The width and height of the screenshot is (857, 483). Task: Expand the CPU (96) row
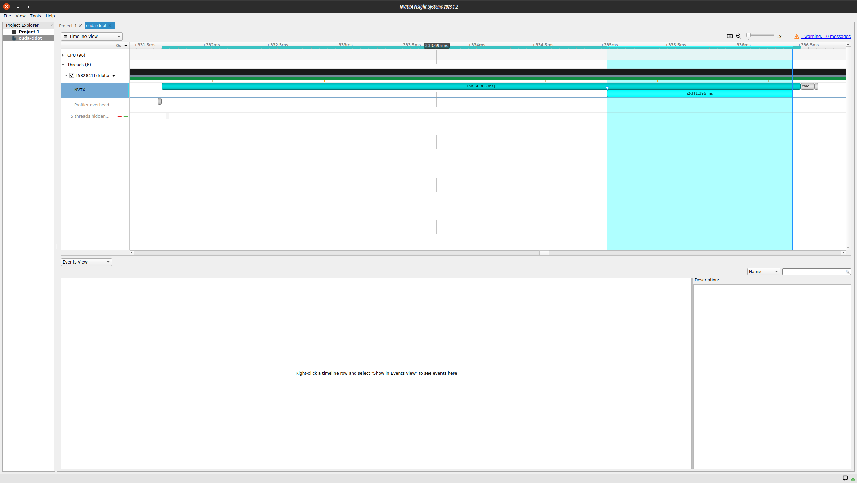[x=63, y=55]
